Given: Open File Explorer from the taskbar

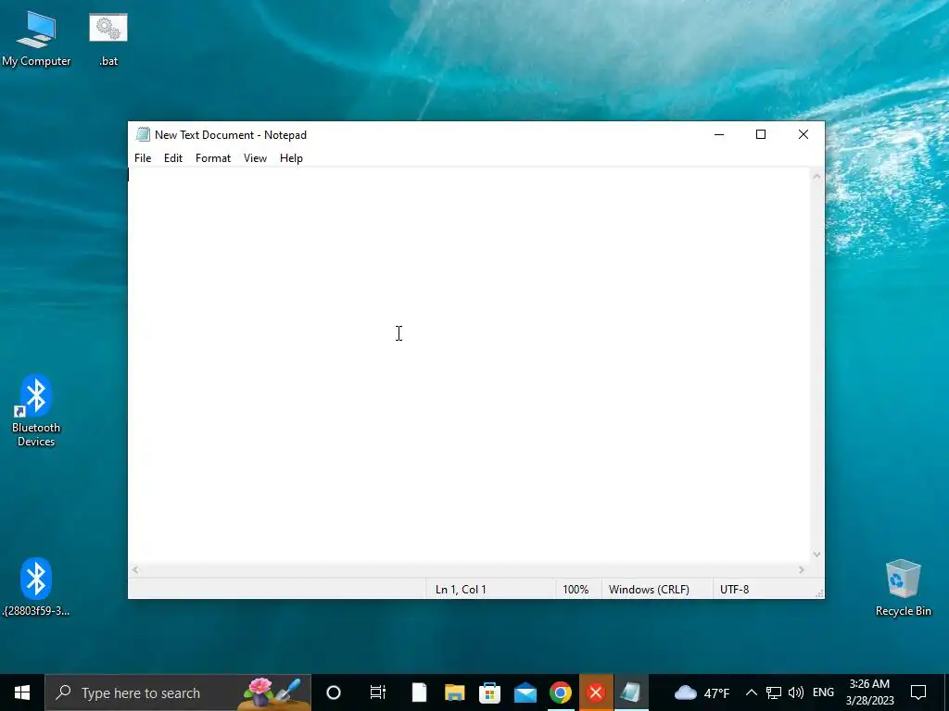Looking at the screenshot, I should pos(454,692).
